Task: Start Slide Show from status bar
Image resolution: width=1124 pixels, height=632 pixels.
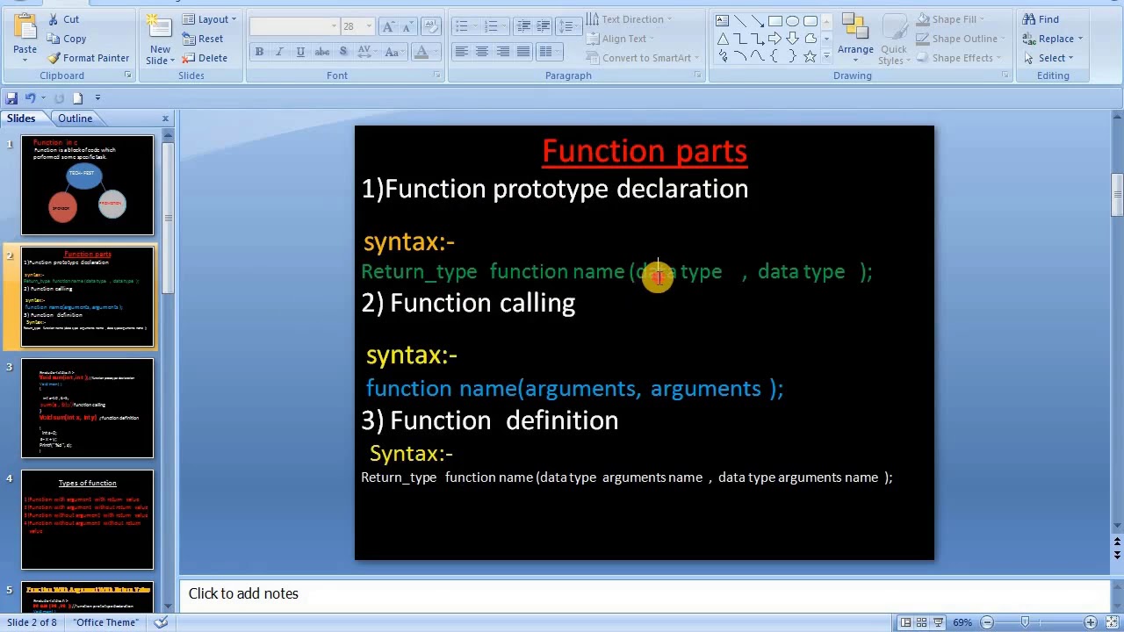Action: (x=937, y=622)
